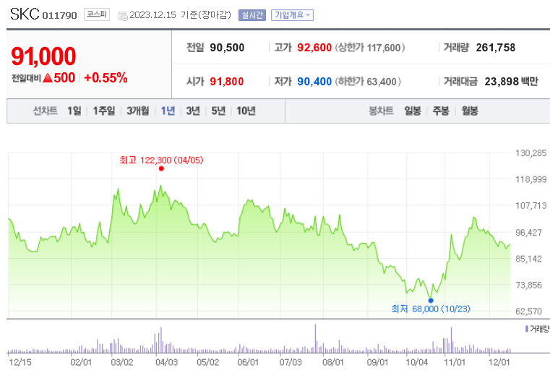Click the 시가 value 91,800
This screenshot has width=550, height=378.
pyautogui.click(x=227, y=82)
